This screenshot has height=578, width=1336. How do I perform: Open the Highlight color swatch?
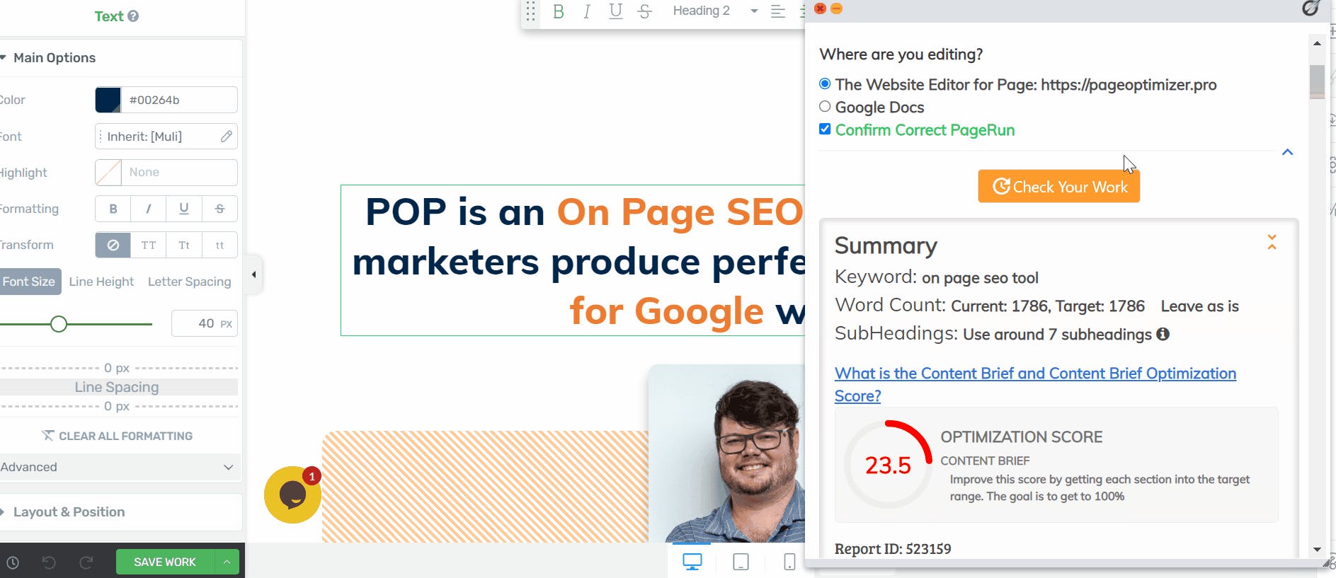pos(108,173)
